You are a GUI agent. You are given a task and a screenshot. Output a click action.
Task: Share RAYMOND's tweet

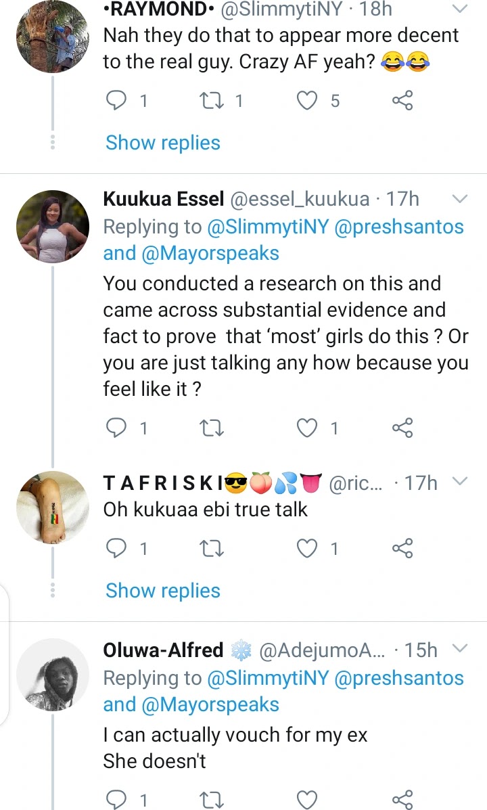(402, 102)
